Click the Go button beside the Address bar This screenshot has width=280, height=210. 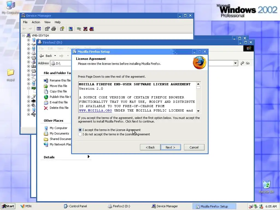click(x=245, y=63)
